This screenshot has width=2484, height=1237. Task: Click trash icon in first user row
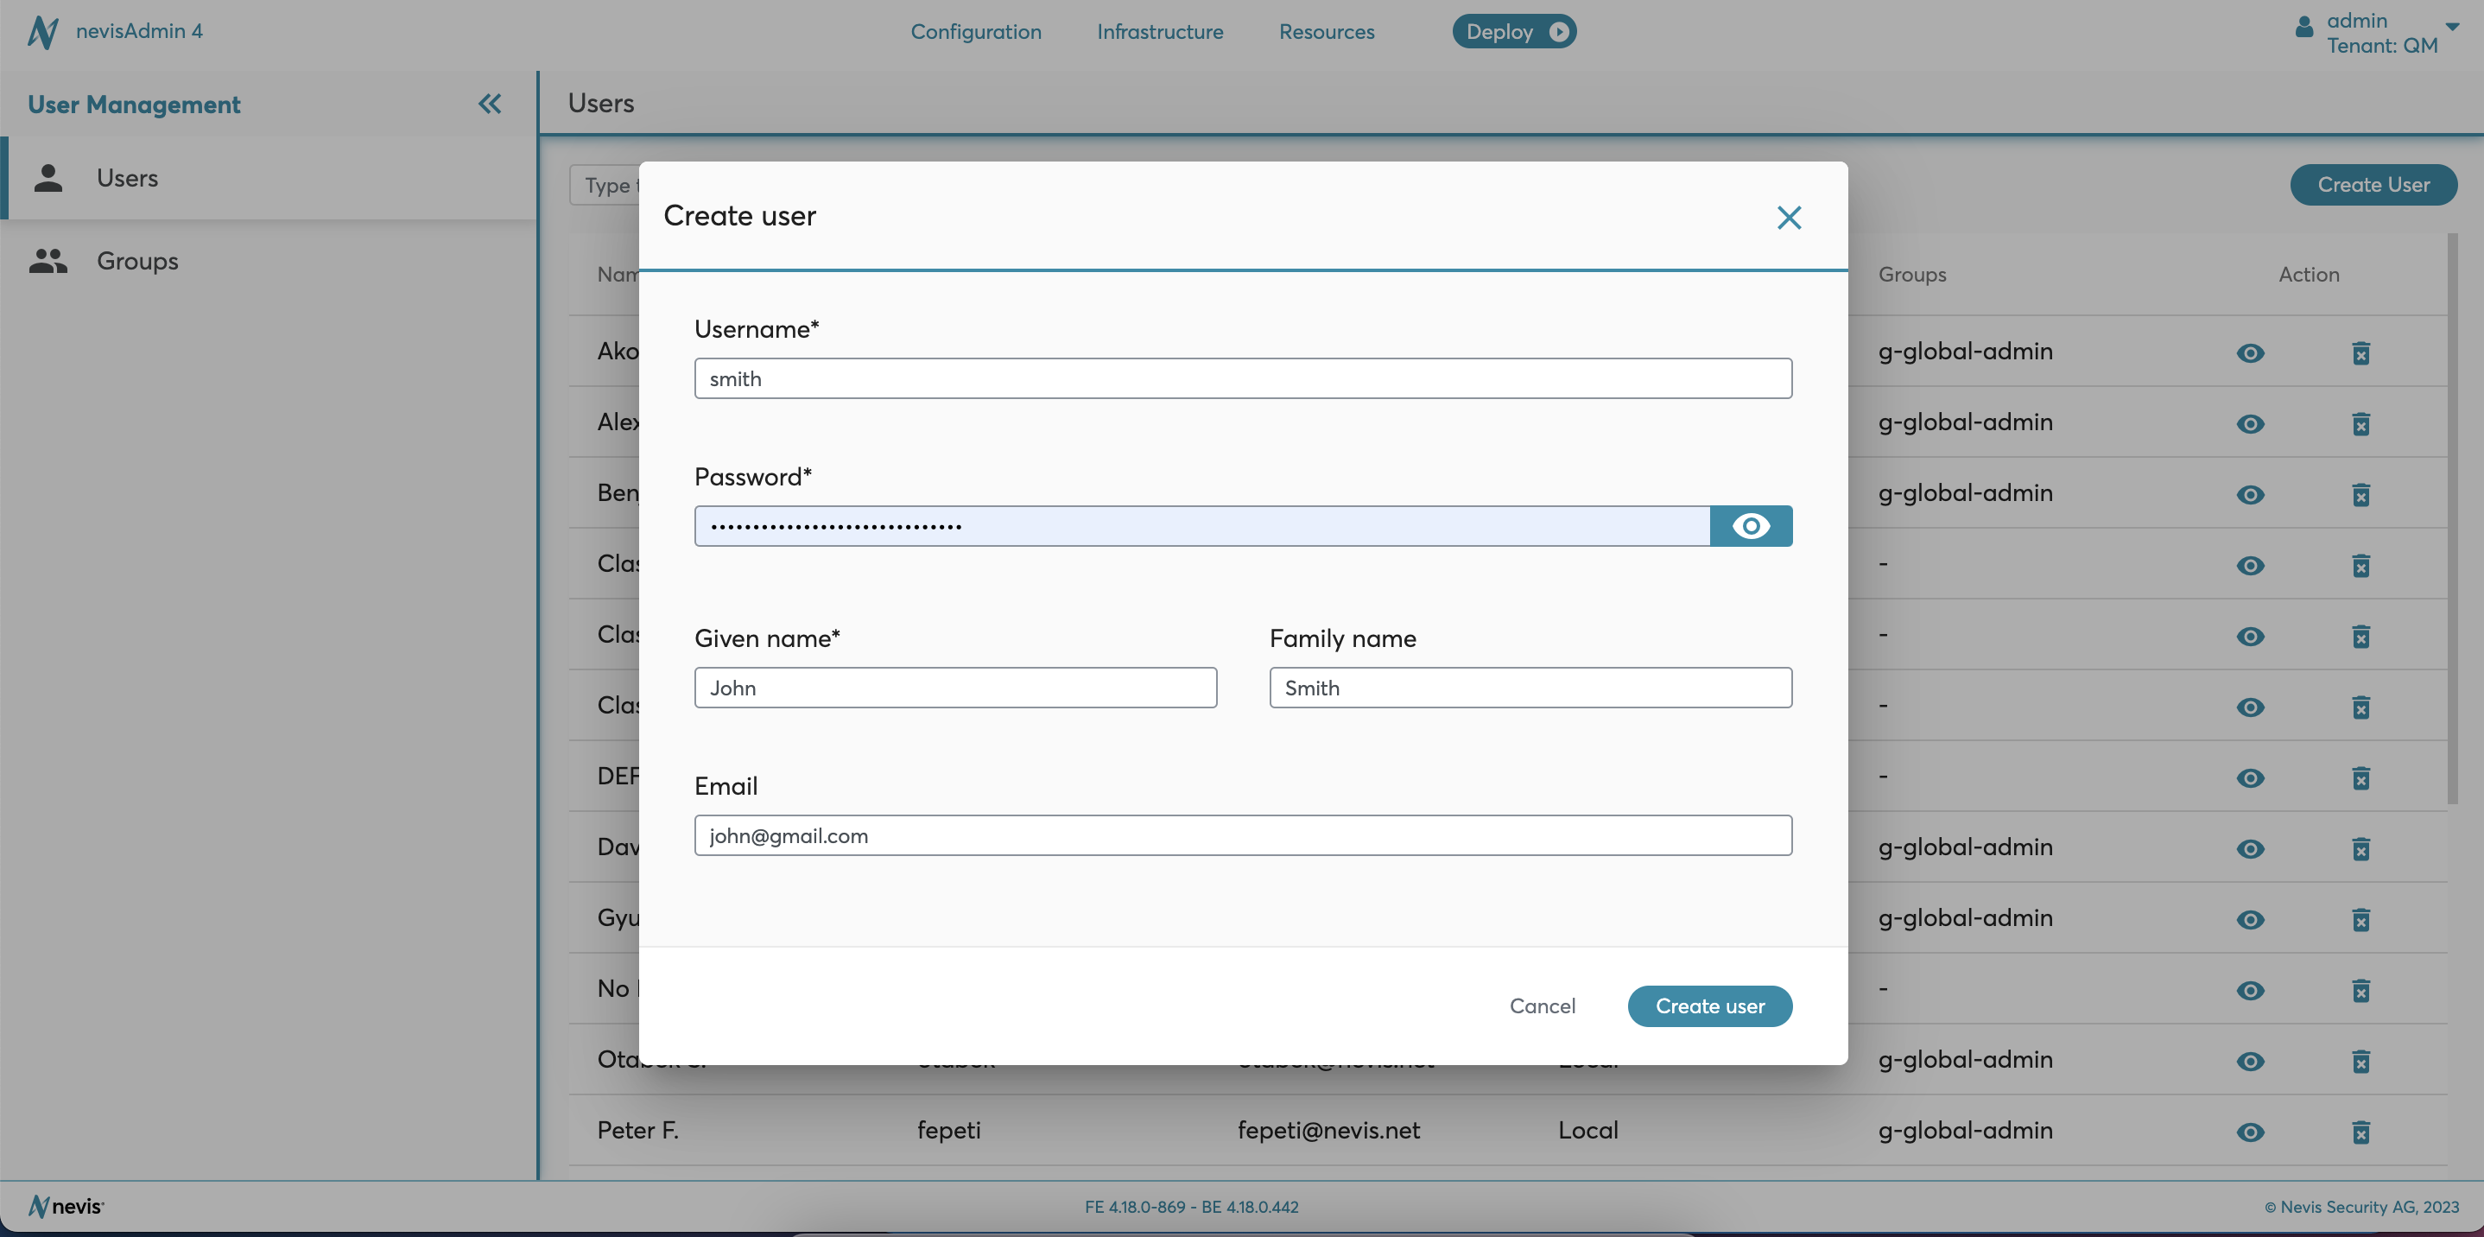tap(2360, 353)
